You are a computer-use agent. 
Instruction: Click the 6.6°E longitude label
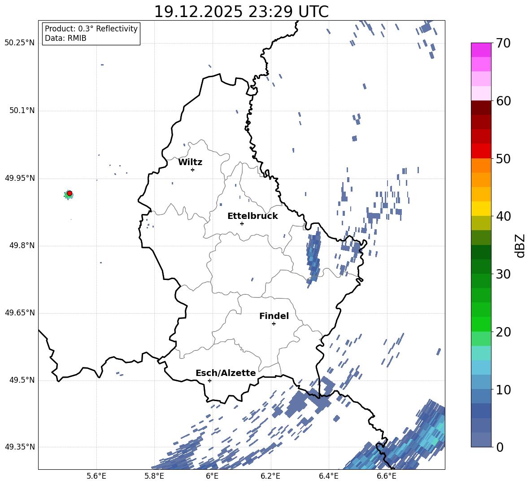(387, 476)
